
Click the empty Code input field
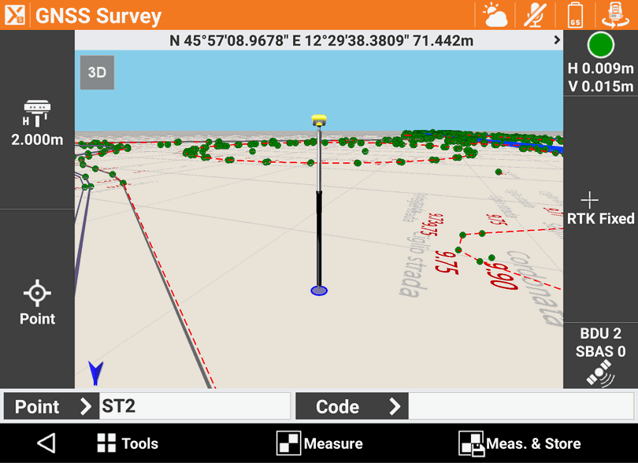tap(521, 406)
